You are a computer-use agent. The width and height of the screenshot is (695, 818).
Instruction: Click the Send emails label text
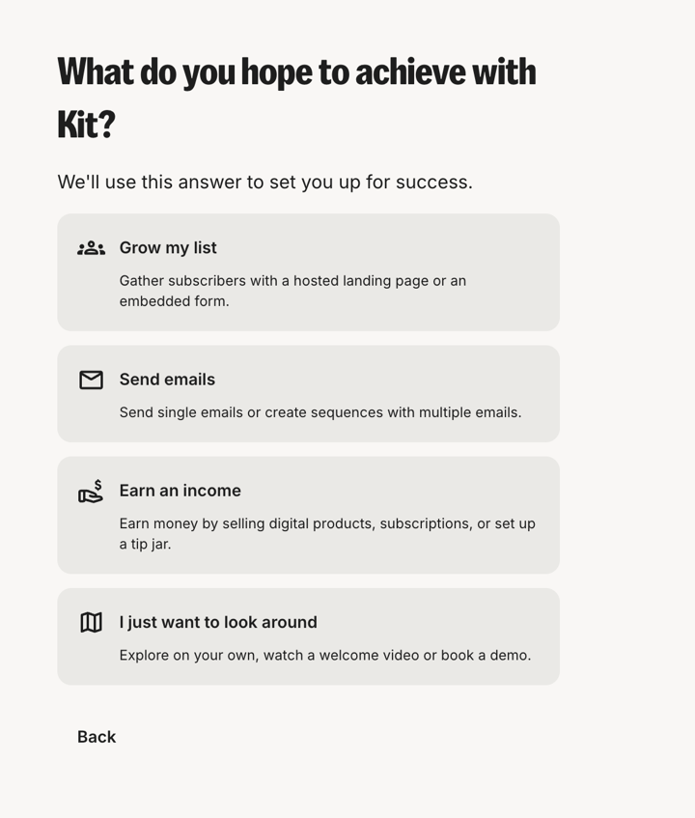pyautogui.click(x=166, y=380)
